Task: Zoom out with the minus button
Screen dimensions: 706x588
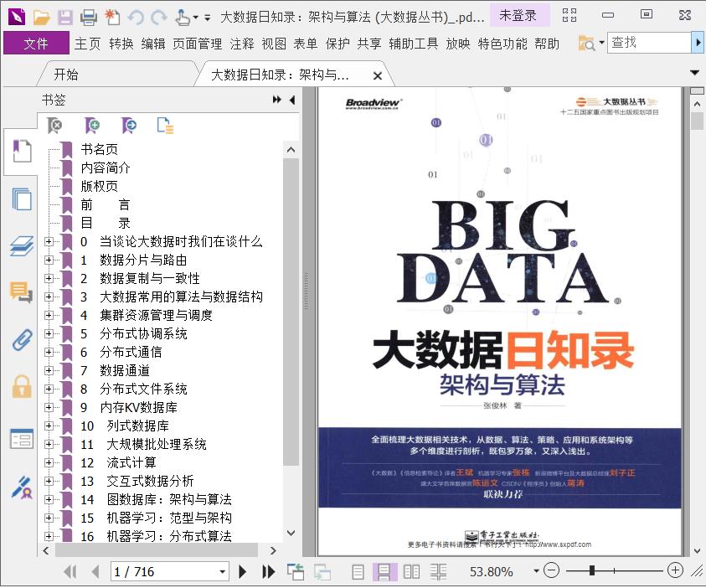Action: click(551, 570)
